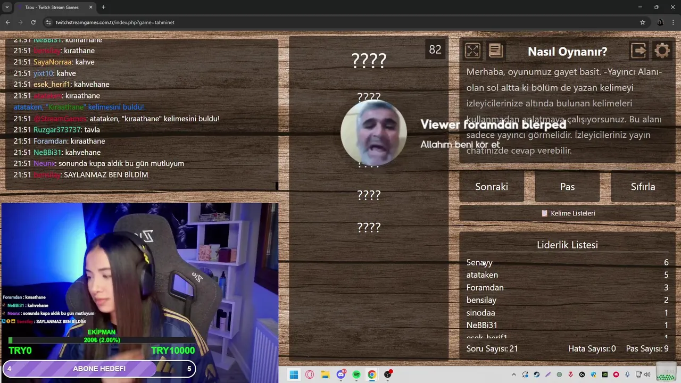Click the Sıfırla reset button

[643, 187]
